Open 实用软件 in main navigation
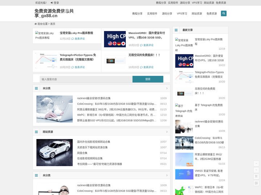Image resolution: width=261 pixels, height=195 pixels. coord(152,14)
